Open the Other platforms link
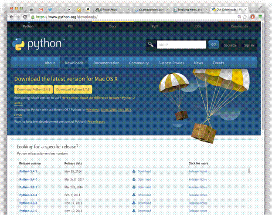The height and width of the screenshot is (215, 272). (18, 115)
